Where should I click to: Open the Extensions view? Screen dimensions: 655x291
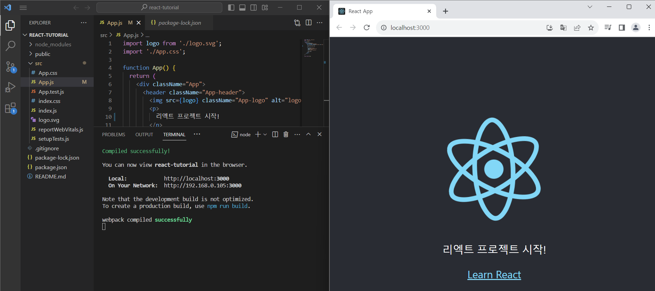pos(10,108)
